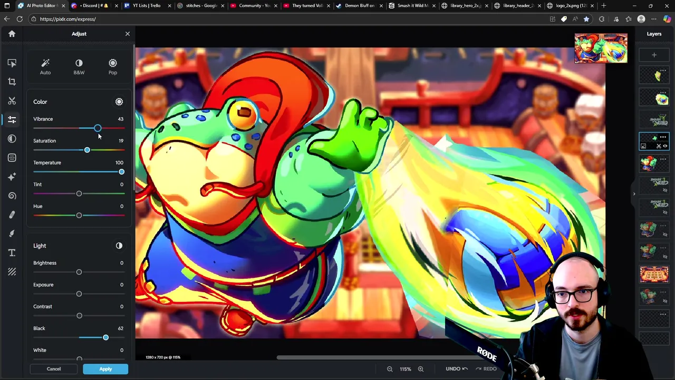Switch to the logo_2x.png tab

(x=571, y=6)
